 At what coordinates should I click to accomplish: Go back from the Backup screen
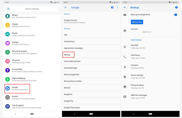[125, 7]
